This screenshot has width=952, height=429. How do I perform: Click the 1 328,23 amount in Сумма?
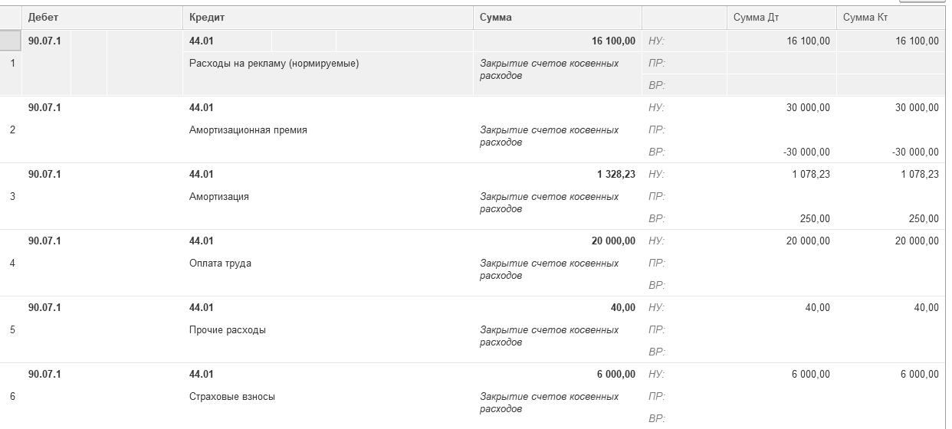(x=616, y=175)
